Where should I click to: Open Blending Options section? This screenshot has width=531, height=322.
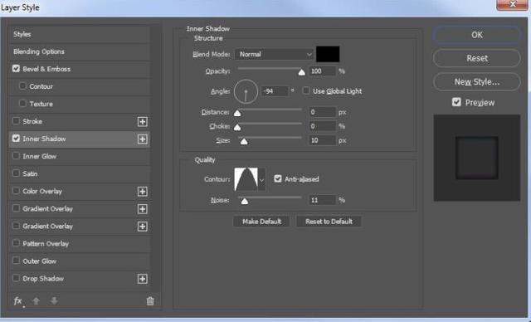pos(80,51)
